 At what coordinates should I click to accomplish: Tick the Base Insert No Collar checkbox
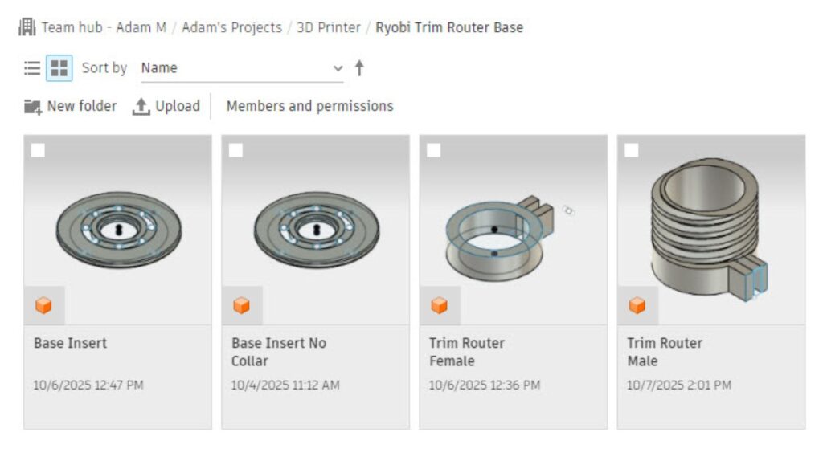(236, 150)
